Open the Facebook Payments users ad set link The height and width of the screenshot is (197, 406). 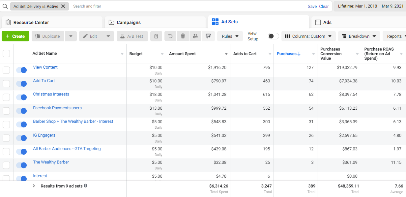point(57,108)
